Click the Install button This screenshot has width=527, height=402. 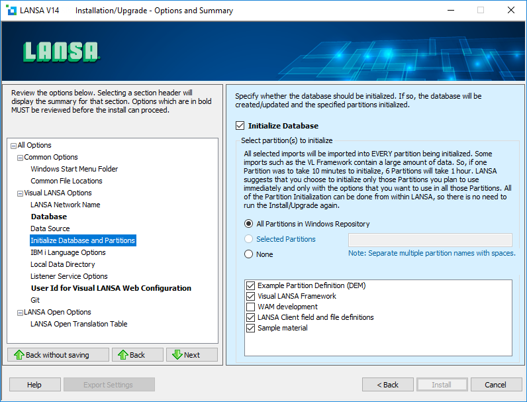pyautogui.click(x=442, y=385)
